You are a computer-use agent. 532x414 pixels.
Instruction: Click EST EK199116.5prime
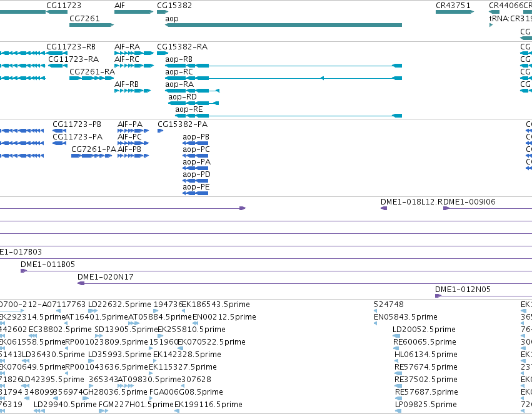(177, 411)
